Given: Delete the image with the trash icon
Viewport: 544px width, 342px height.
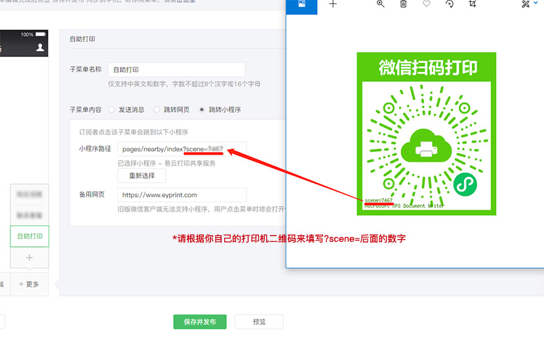Looking at the screenshot, I should (x=403, y=4).
